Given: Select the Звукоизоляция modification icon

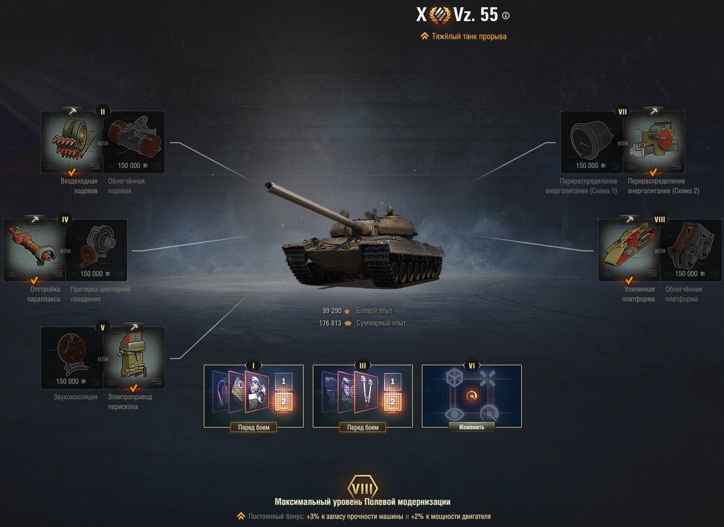Looking at the screenshot, I should 71,359.
